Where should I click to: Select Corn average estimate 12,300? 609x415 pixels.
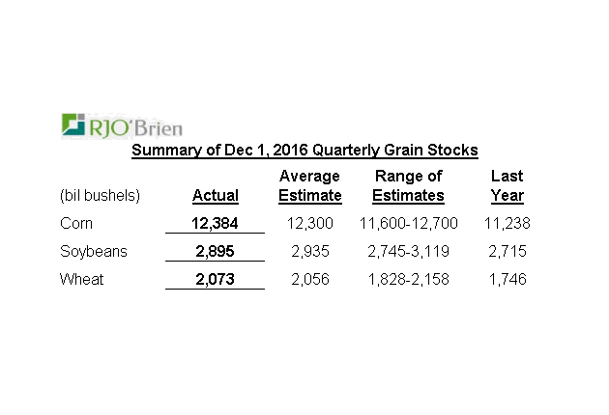pos(309,224)
